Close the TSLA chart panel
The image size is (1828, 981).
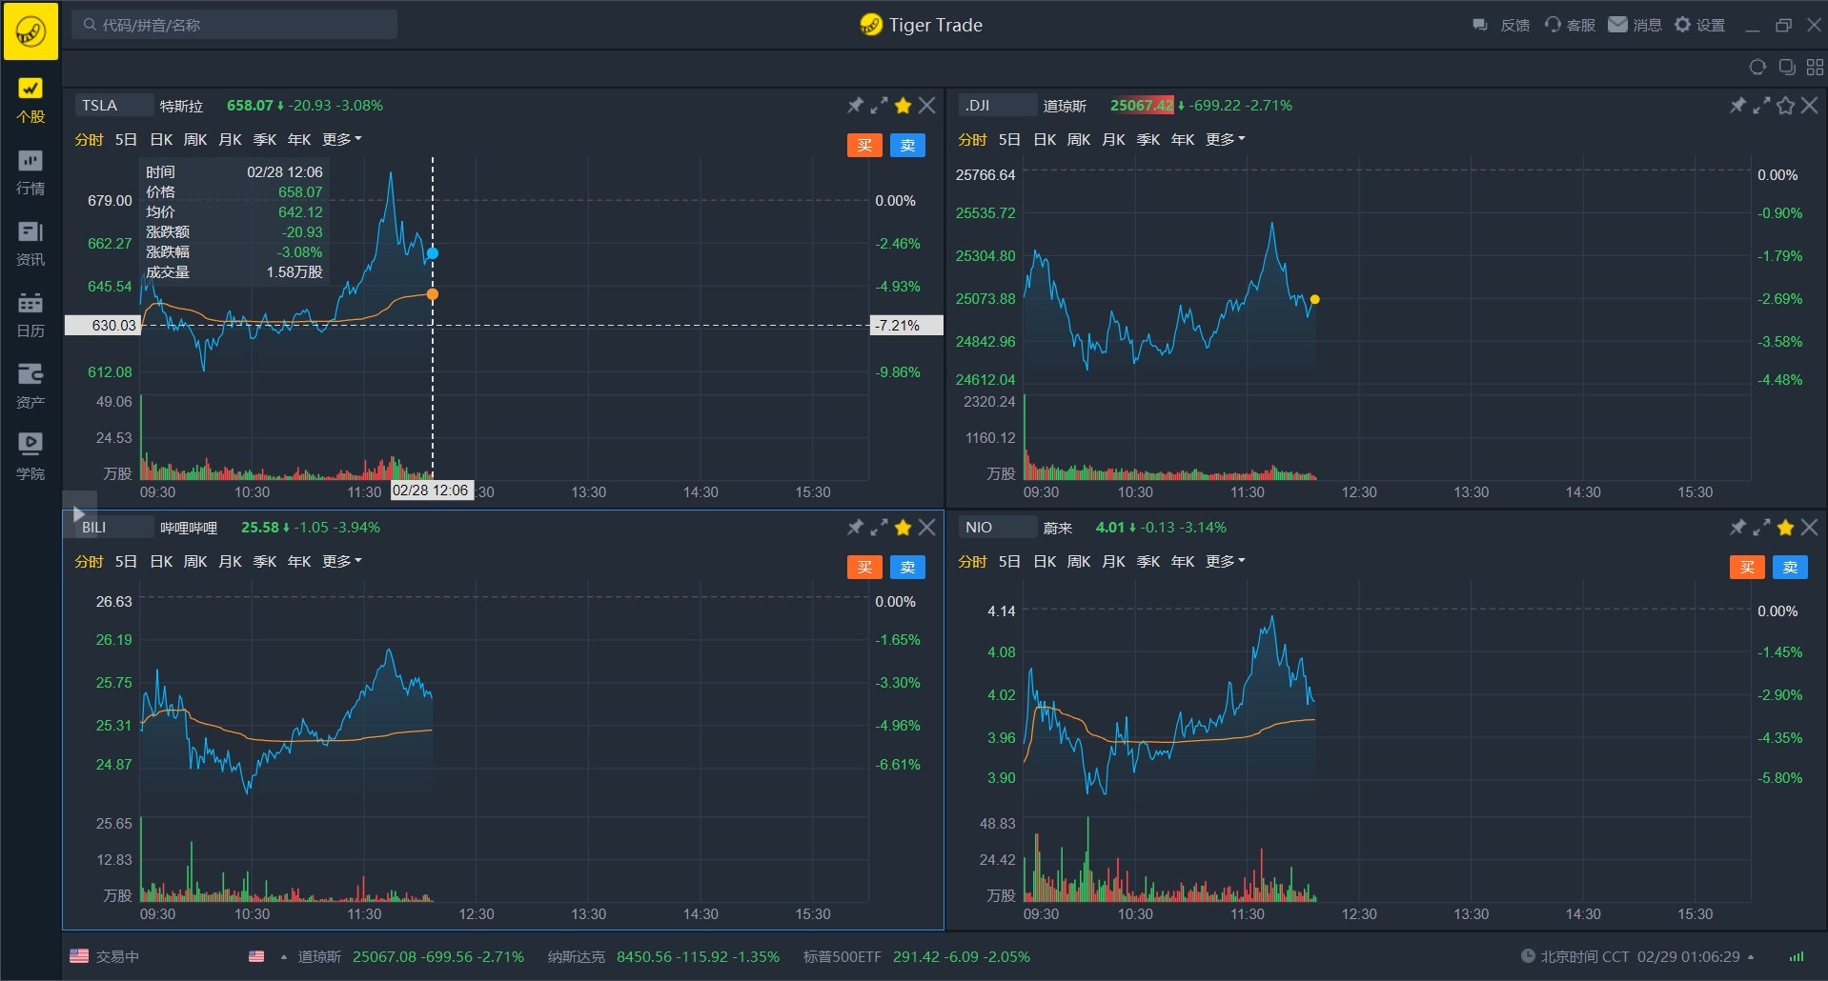(926, 105)
